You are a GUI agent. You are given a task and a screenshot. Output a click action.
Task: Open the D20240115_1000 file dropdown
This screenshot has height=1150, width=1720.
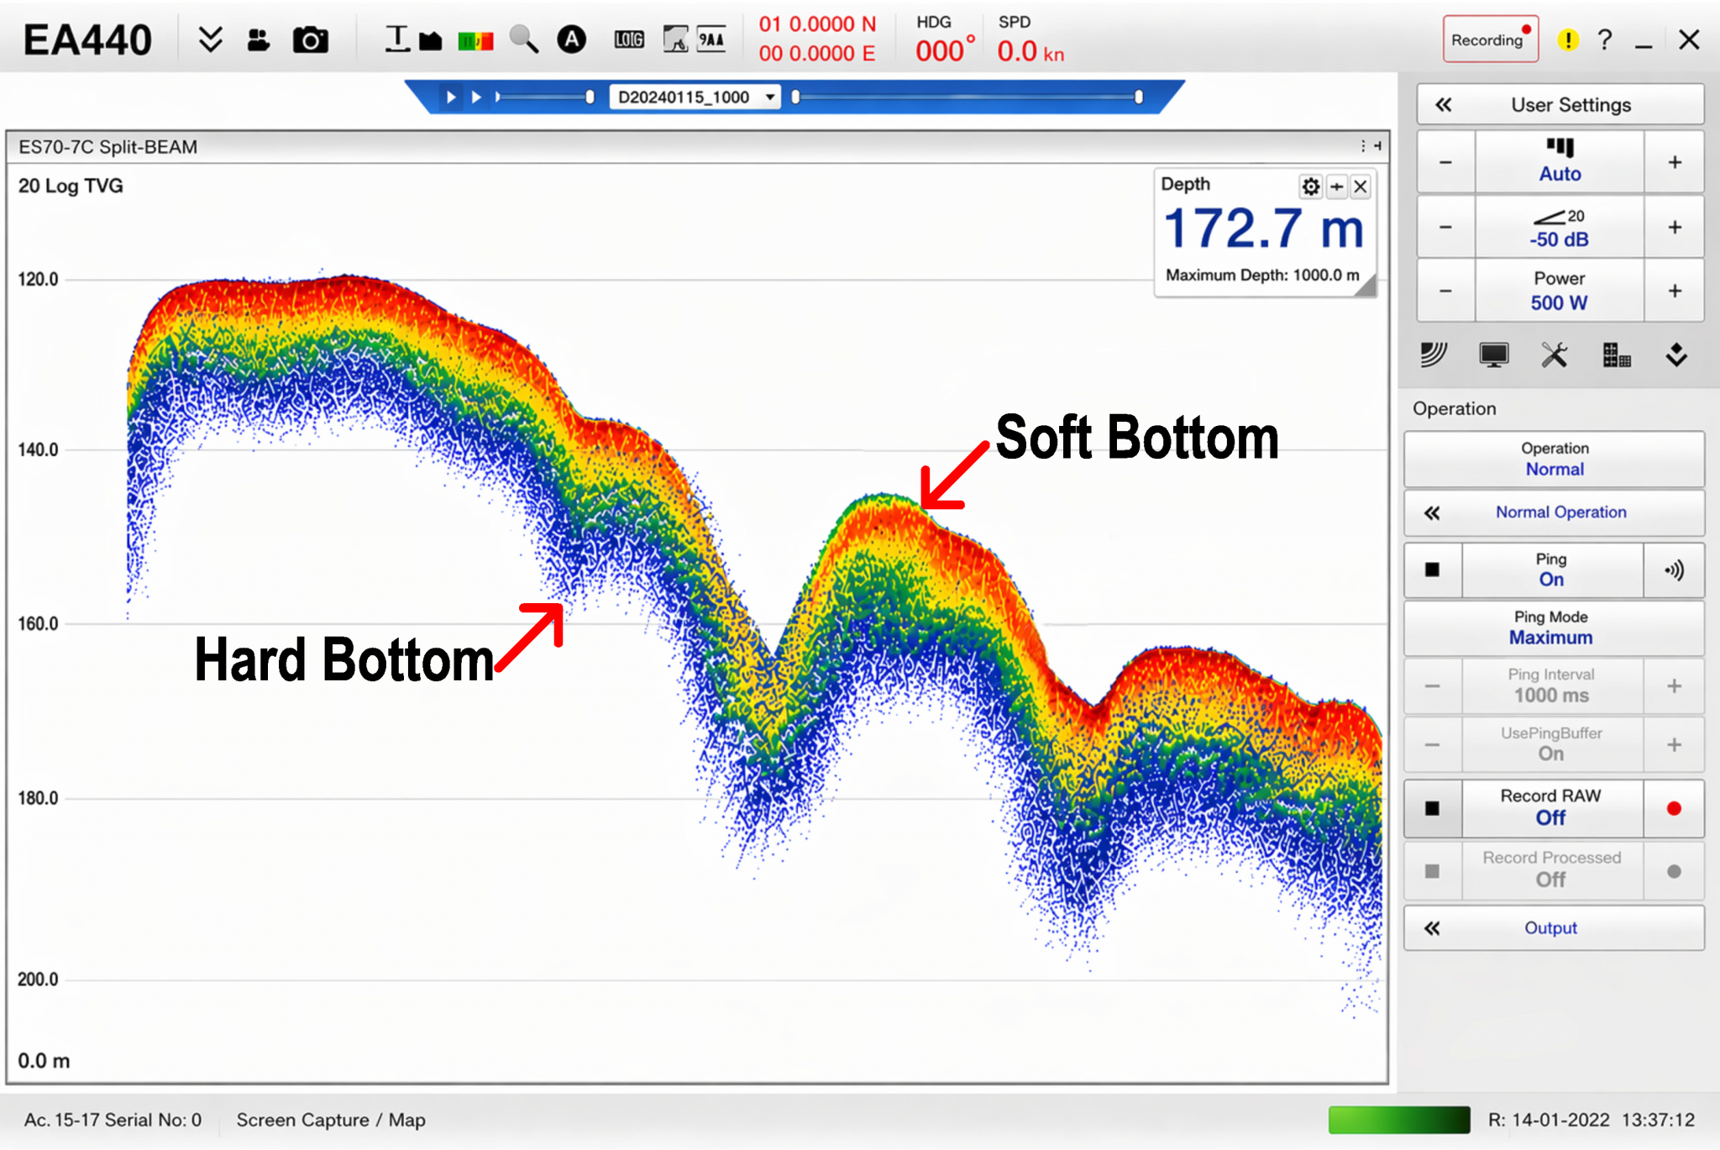click(695, 97)
